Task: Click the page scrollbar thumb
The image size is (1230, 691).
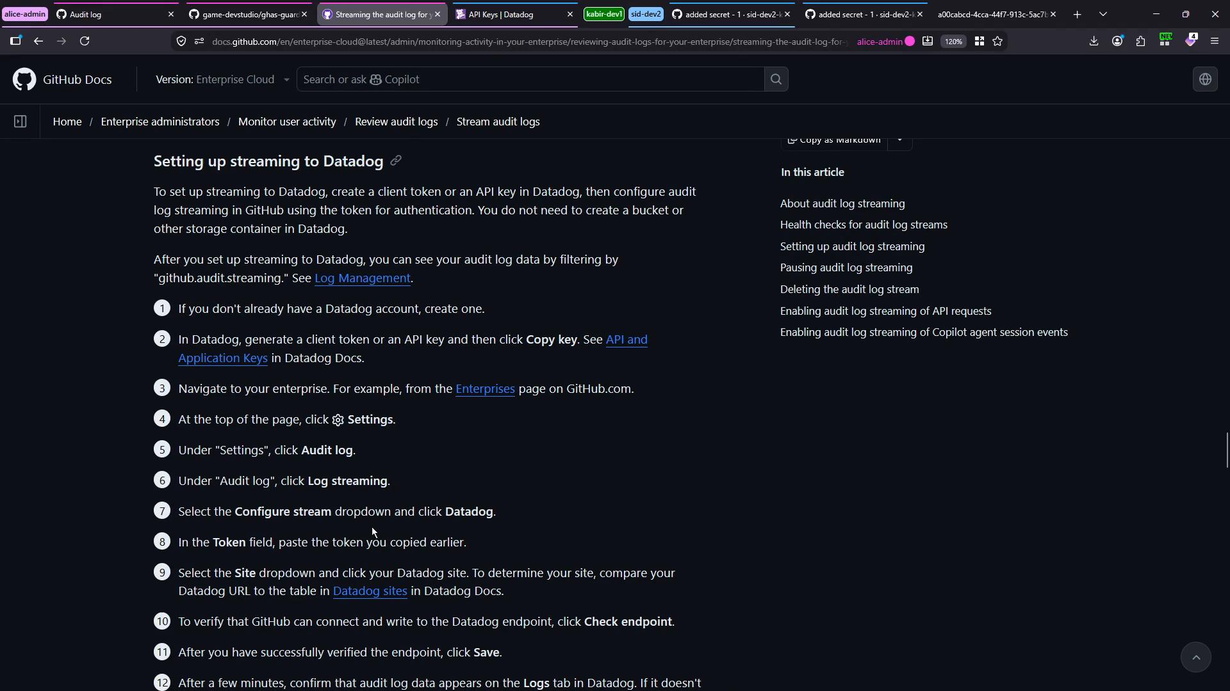Action: point(1227,450)
